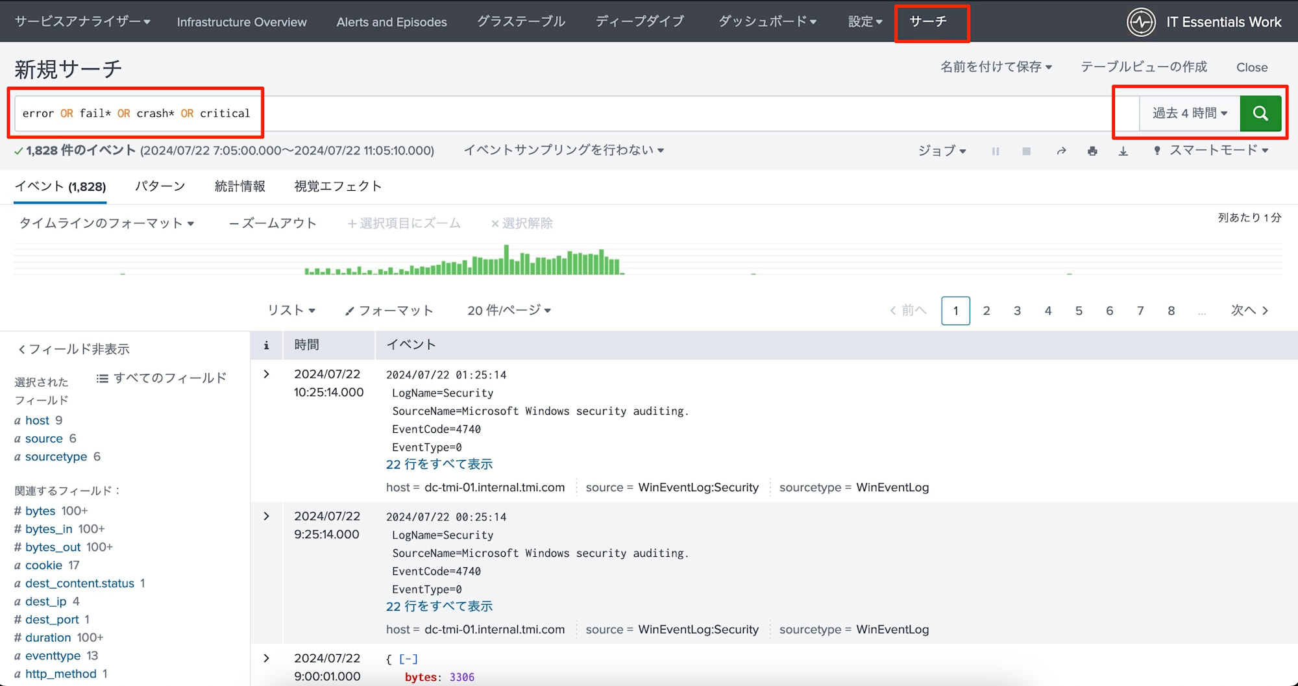Click the print results icon
1298x686 pixels.
pos(1092,151)
